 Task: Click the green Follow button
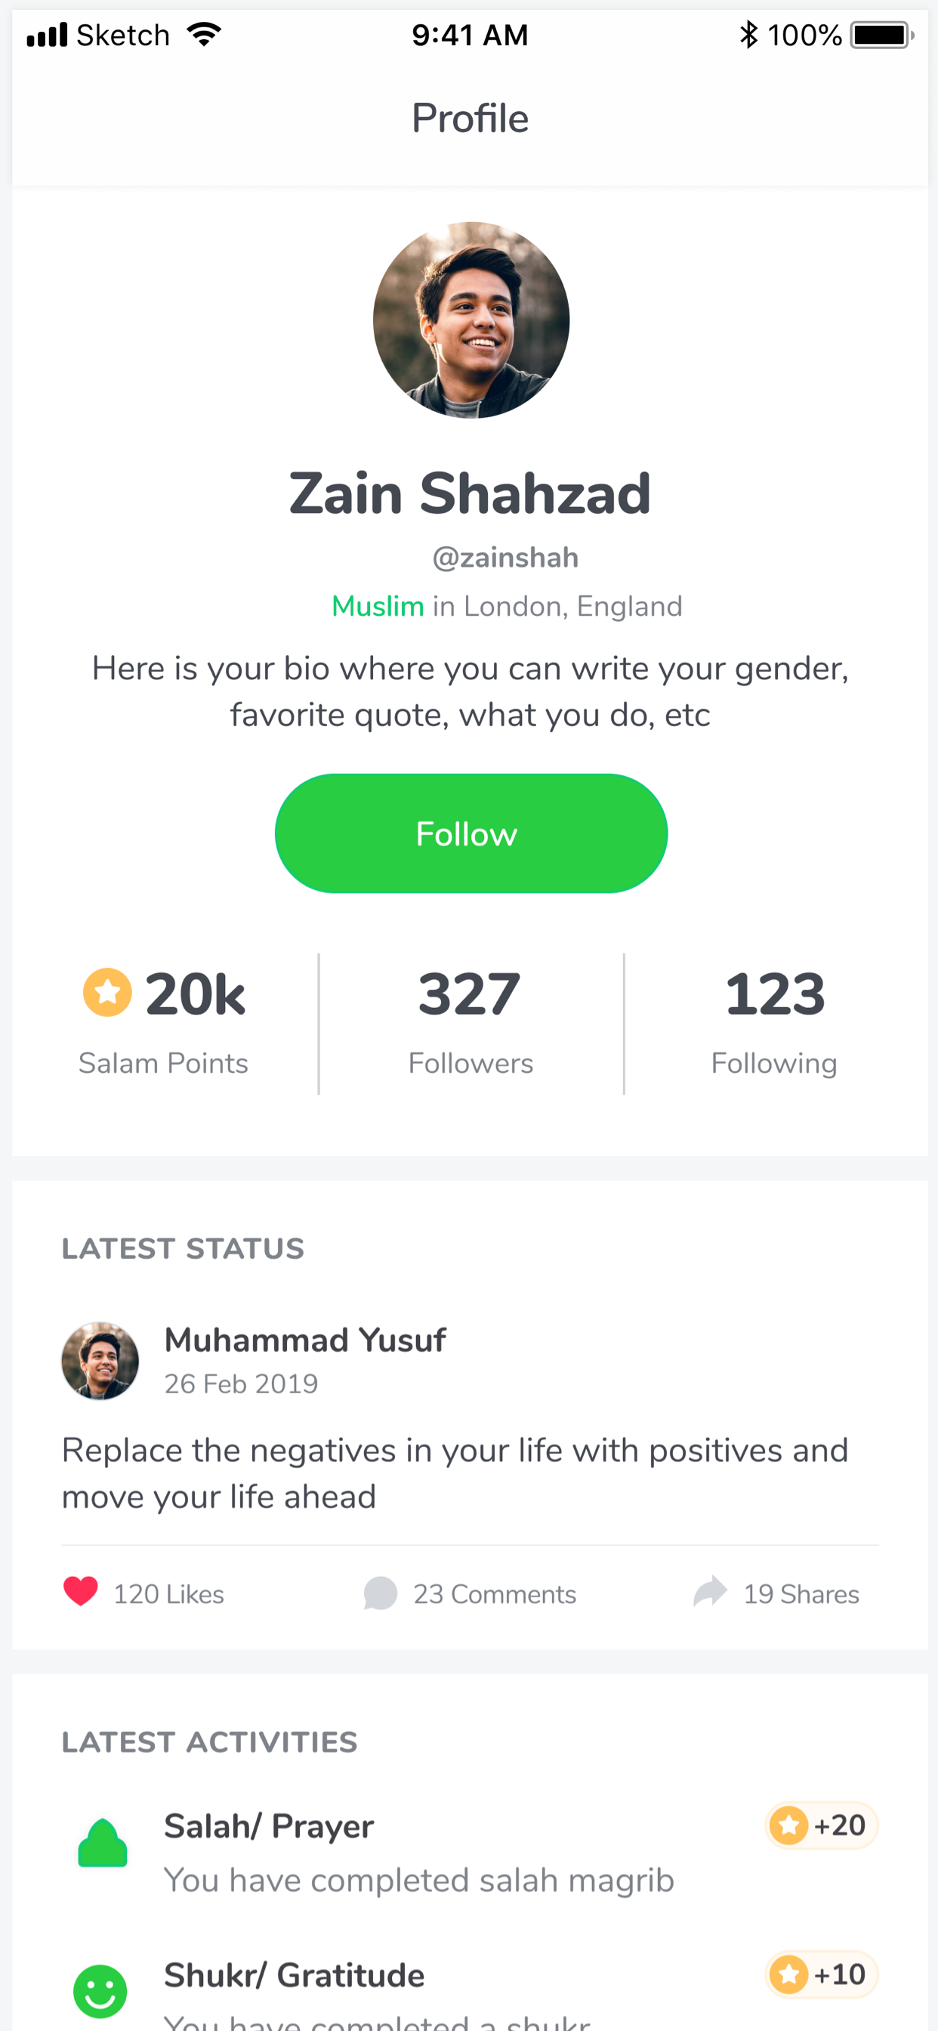tap(471, 833)
